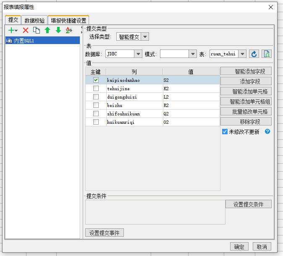Open the green plus add-submit dropdown
Image resolution: width=283 pixels, height=256 pixels.
[x=13, y=30]
